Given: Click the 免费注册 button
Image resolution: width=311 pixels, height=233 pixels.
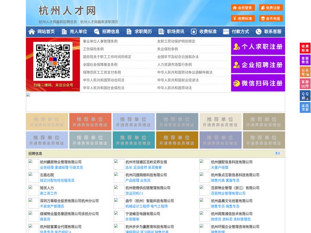Looking at the screenshot, I should [271, 8].
